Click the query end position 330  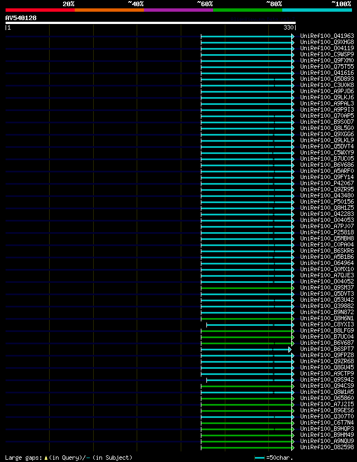click(288, 27)
